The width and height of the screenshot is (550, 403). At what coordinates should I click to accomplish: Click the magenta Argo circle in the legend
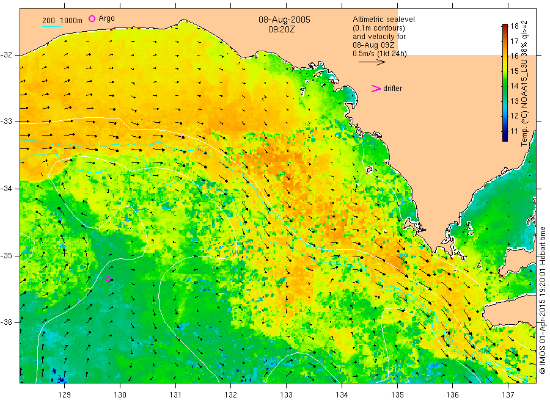92,18
